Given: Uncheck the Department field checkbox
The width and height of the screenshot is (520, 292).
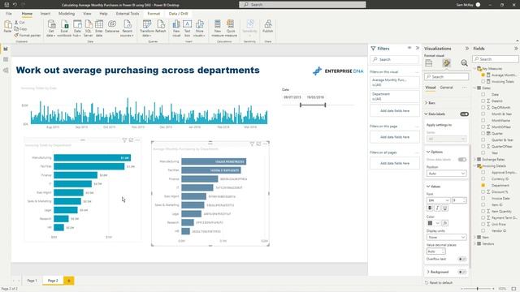Looking at the screenshot, I should 483,186.
